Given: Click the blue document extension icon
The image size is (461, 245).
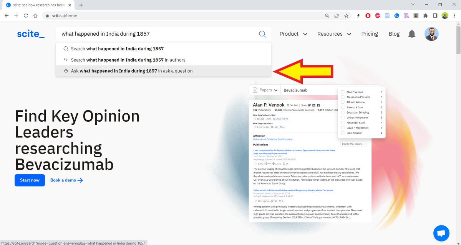Looking at the screenshot, I should tap(387, 16).
